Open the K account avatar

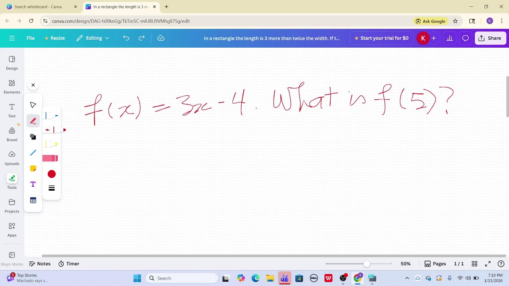pyautogui.click(x=423, y=38)
